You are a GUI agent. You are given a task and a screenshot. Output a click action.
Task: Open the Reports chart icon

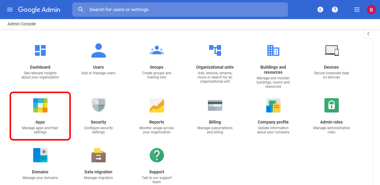pos(157,105)
